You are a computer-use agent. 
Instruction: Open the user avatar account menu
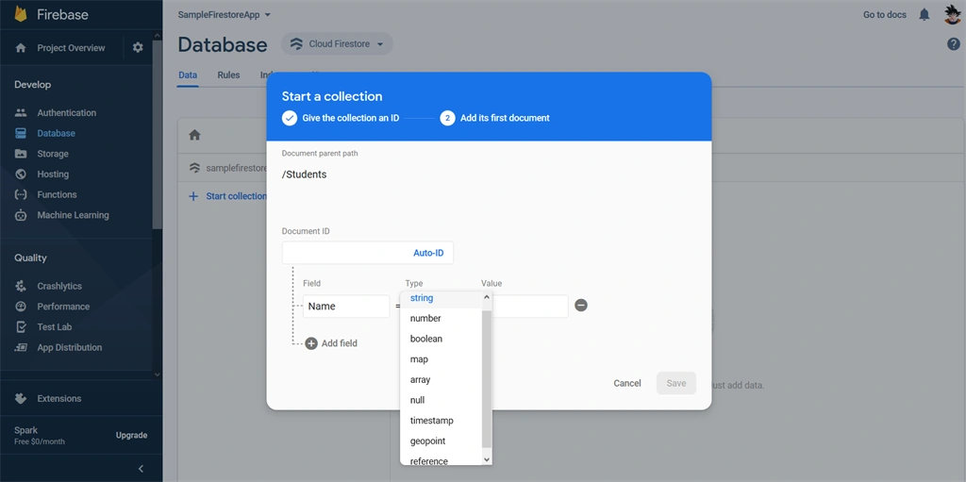[953, 14]
